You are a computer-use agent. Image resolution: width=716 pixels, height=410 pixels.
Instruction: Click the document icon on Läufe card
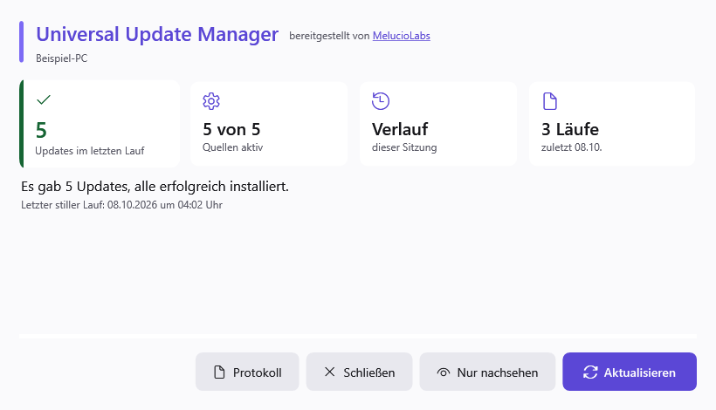click(550, 101)
